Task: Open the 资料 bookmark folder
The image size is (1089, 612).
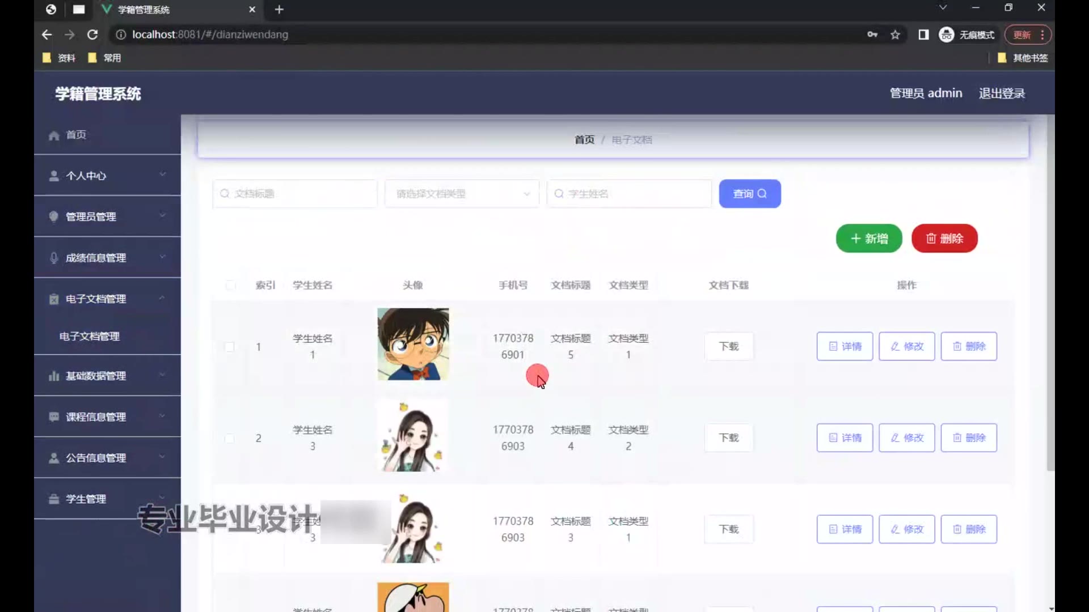Action: [59, 58]
